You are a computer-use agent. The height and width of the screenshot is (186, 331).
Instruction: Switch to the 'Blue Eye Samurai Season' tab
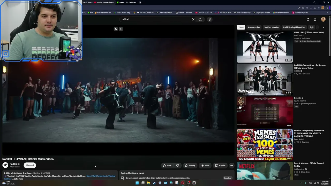[x=104, y=2]
